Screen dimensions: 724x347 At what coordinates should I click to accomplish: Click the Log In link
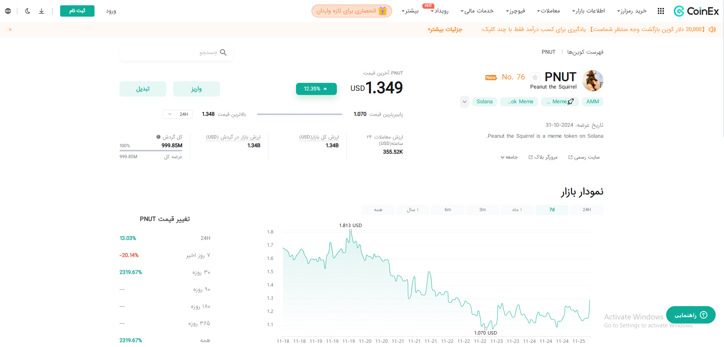111,11
